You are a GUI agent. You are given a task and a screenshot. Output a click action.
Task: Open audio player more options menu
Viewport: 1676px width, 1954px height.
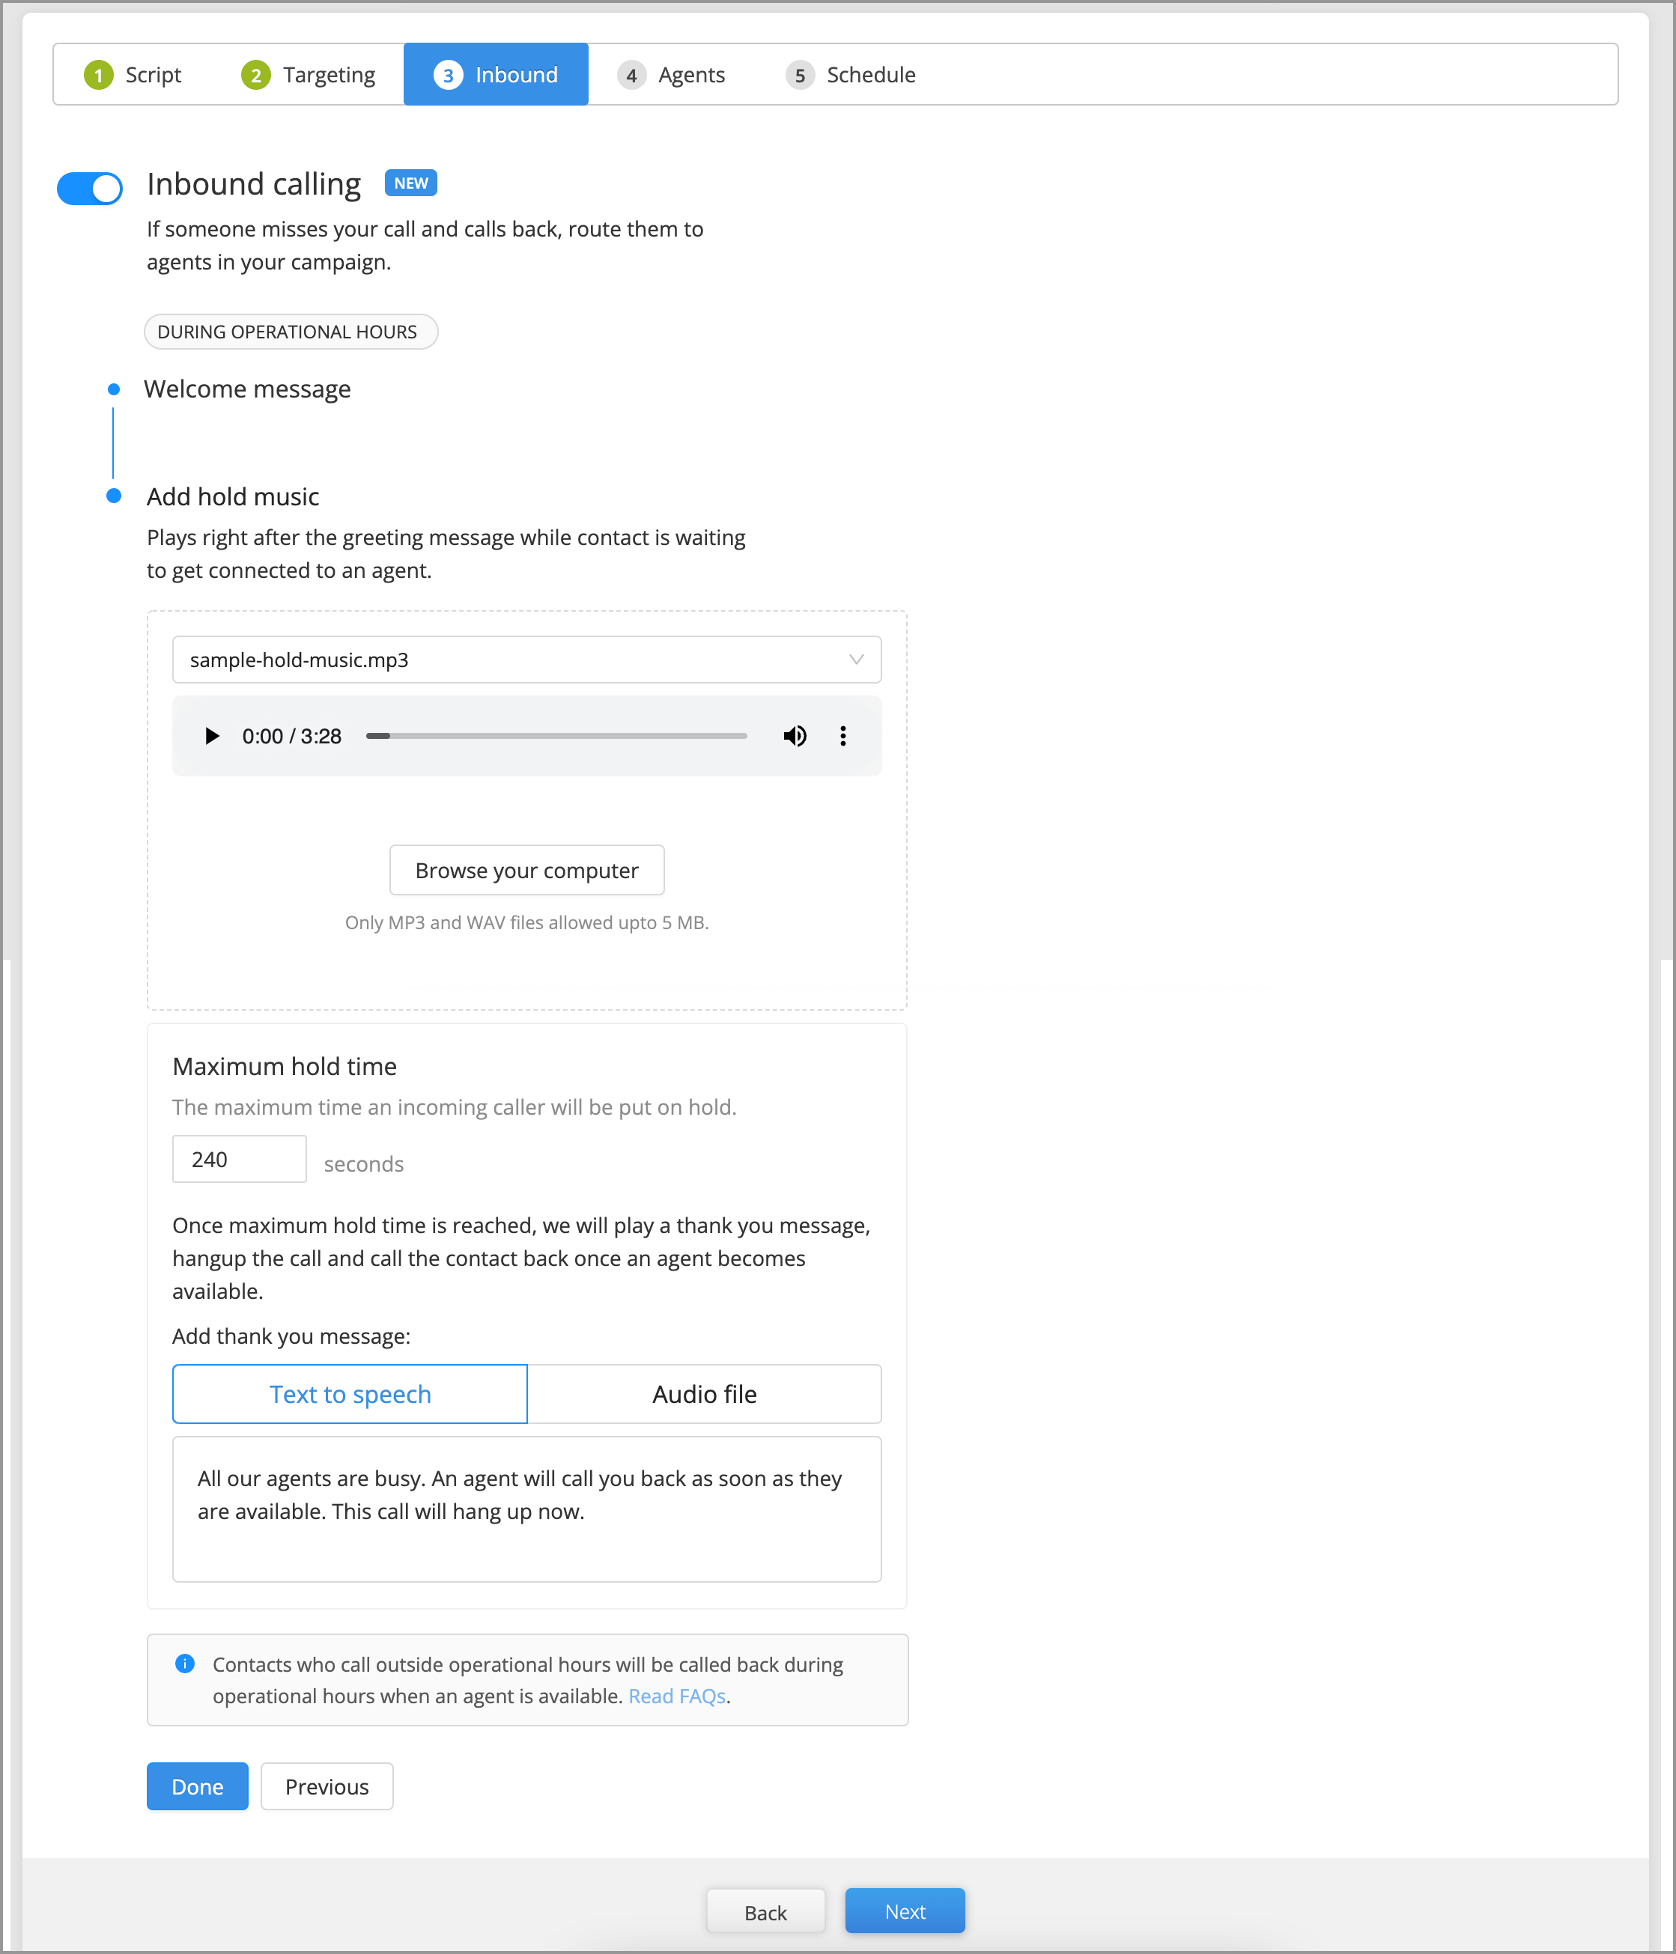tap(842, 736)
